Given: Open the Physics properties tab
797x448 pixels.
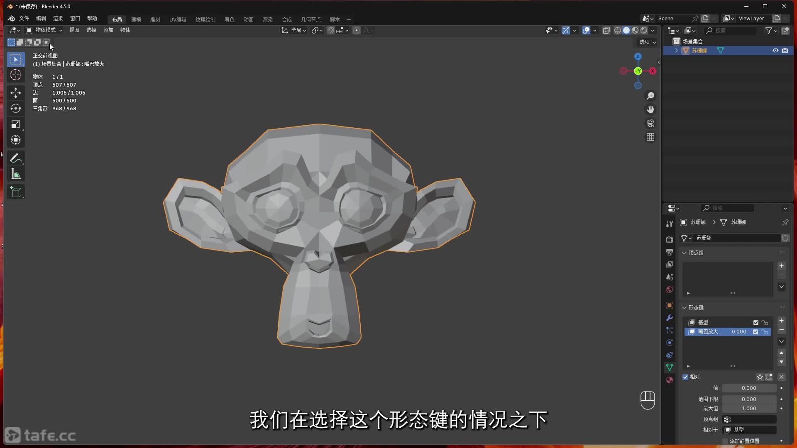Looking at the screenshot, I should [x=669, y=343].
